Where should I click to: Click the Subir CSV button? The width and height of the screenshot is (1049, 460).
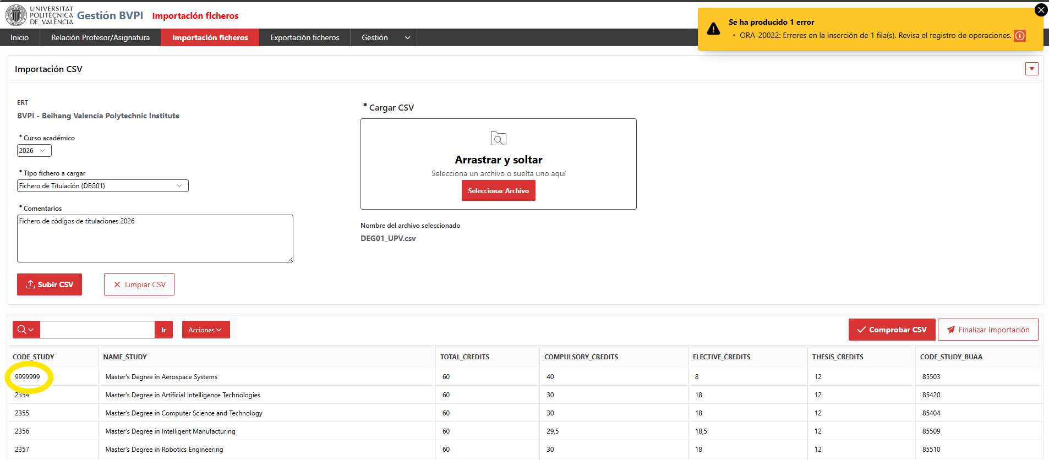[50, 284]
